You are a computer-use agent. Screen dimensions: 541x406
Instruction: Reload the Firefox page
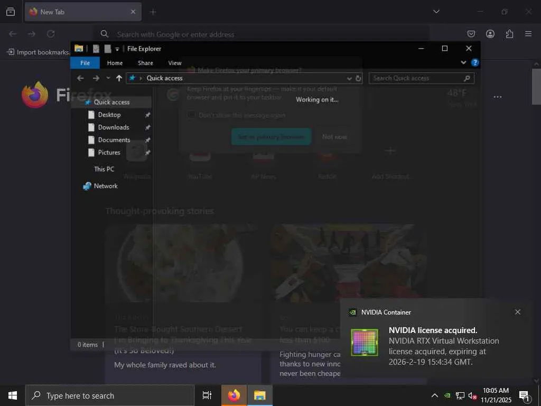[51, 34]
